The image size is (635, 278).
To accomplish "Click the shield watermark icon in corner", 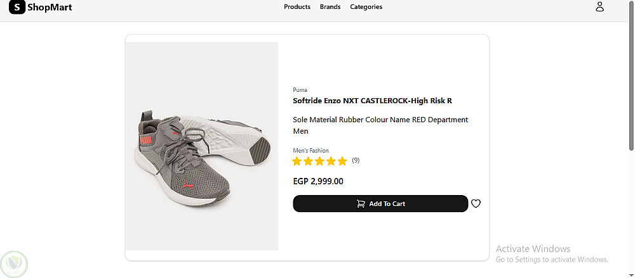I will pyautogui.click(x=14, y=265).
